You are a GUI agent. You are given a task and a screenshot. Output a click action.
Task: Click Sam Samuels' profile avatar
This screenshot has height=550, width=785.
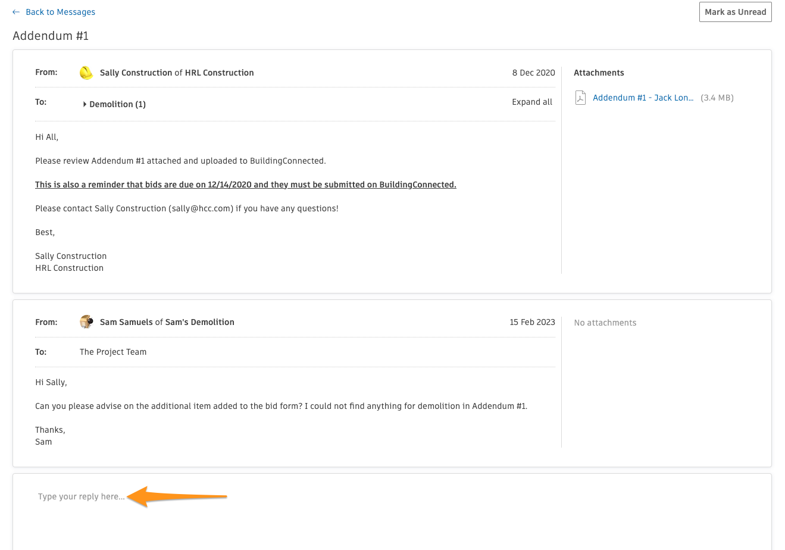(86, 321)
